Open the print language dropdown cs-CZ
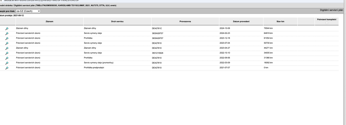Image resolution: width=346 pixels, height=125 pixels. 28,11
